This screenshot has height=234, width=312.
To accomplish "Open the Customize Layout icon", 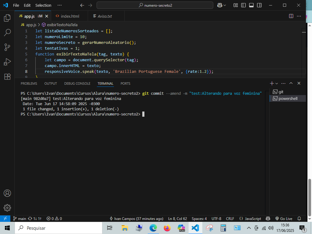I will [236, 5].
